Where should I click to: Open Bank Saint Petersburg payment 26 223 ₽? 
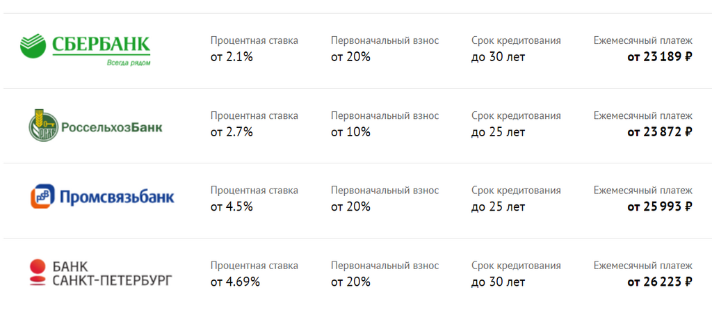coord(660,282)
